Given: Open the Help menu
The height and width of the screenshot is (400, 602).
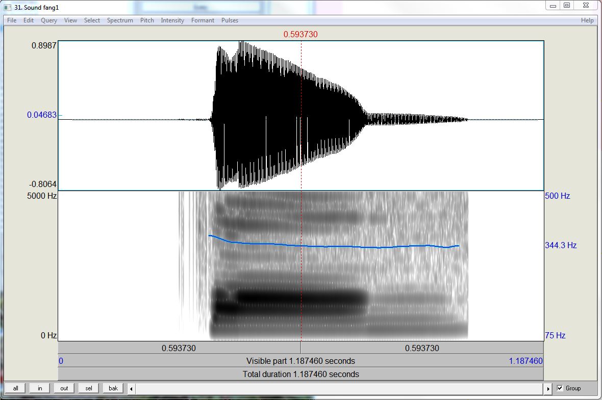Looking at the screenshot, I should click(x=587, y=20).
